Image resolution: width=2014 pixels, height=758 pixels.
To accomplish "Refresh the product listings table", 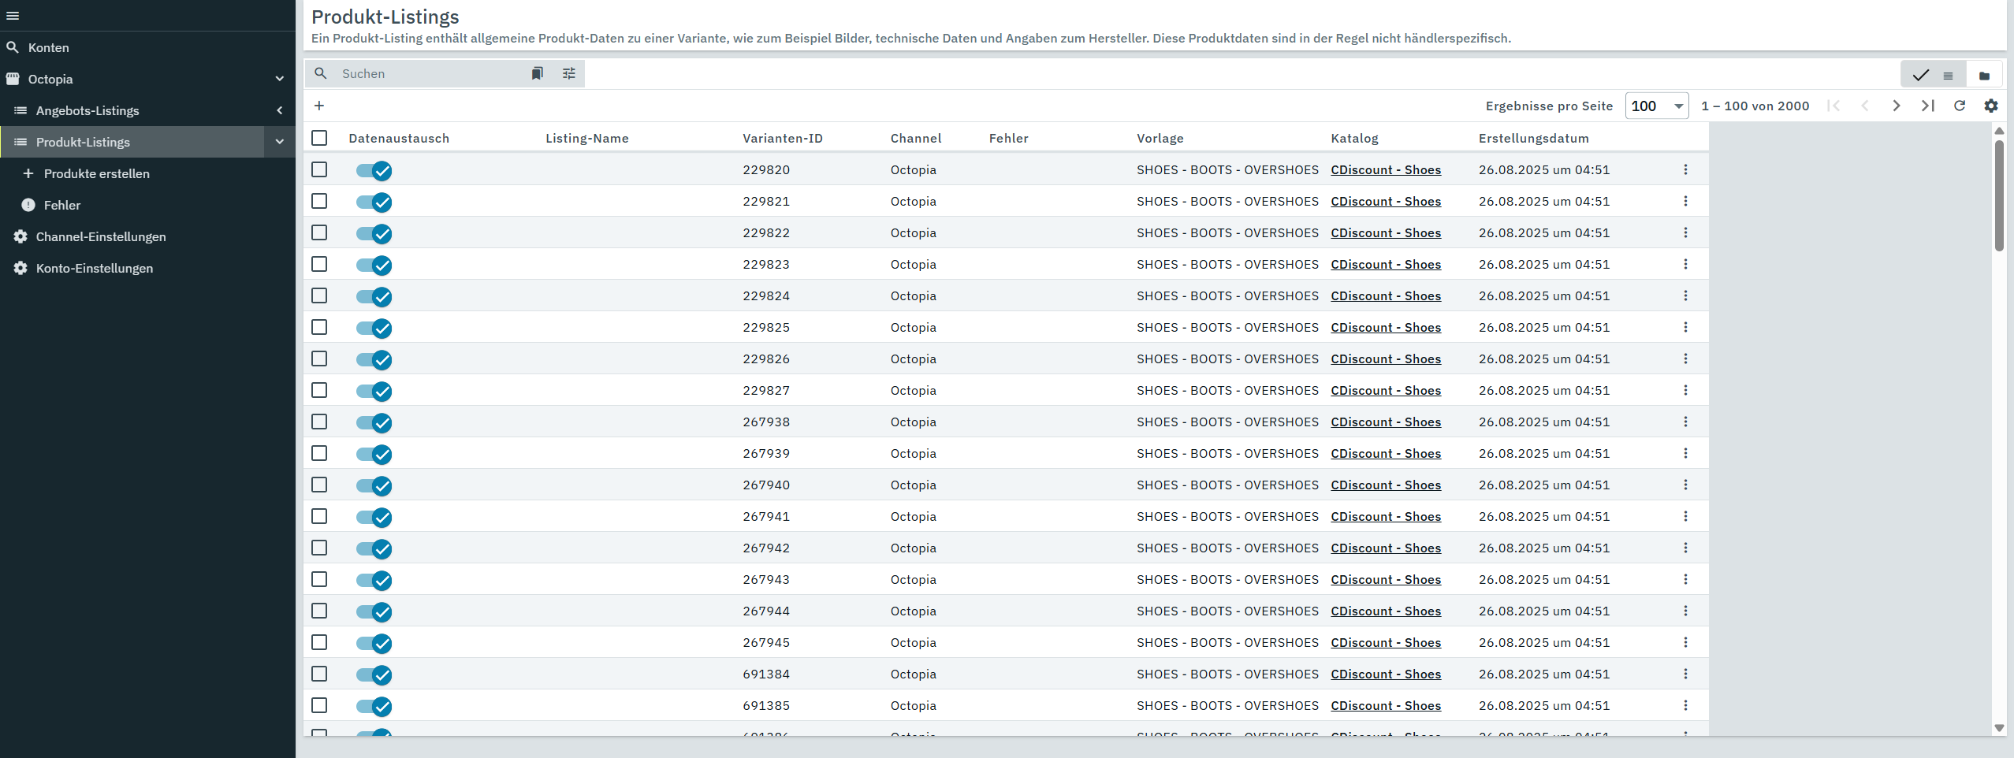I will (1960, 106).
